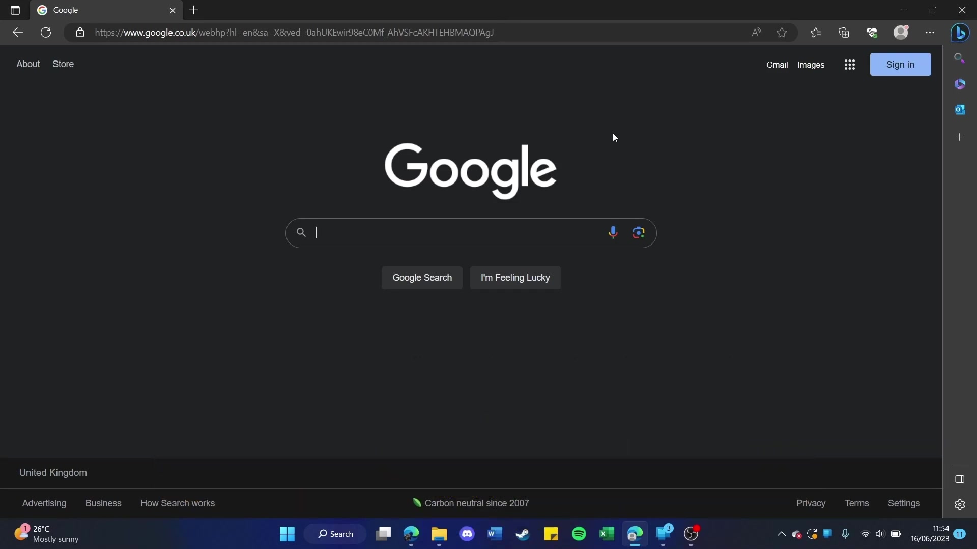
Task: Open a new browser tab
Action: click(x=194, y=10)
